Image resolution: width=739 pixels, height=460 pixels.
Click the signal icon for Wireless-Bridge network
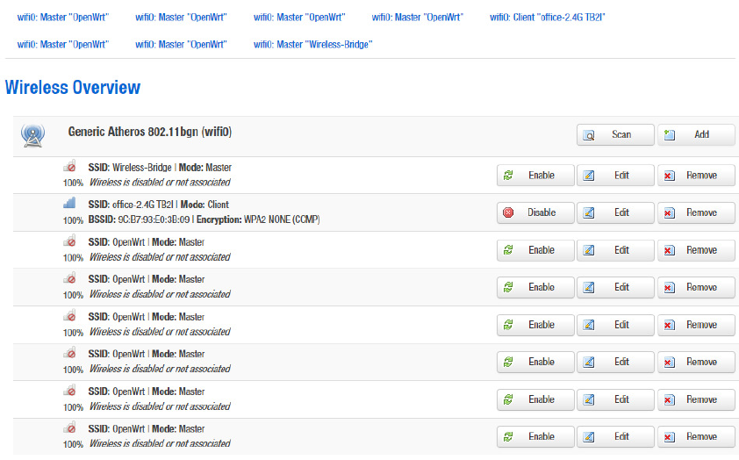68,166
